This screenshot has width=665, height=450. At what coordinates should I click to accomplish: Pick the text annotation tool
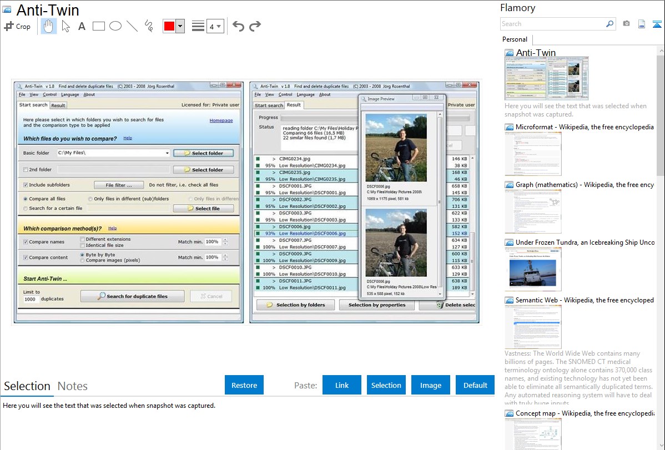tap(82, 26)
